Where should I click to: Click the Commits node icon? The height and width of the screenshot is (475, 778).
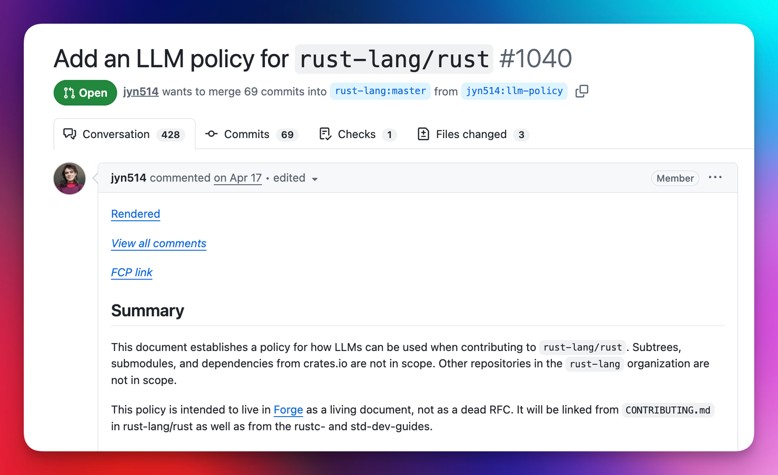[x=211, y=134]
